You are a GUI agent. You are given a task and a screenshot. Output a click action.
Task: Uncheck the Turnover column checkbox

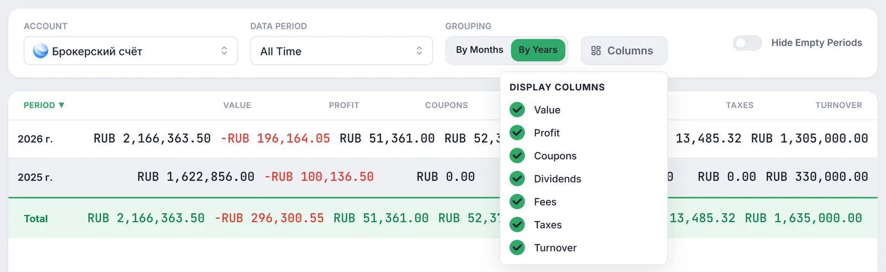pos(517,248)
